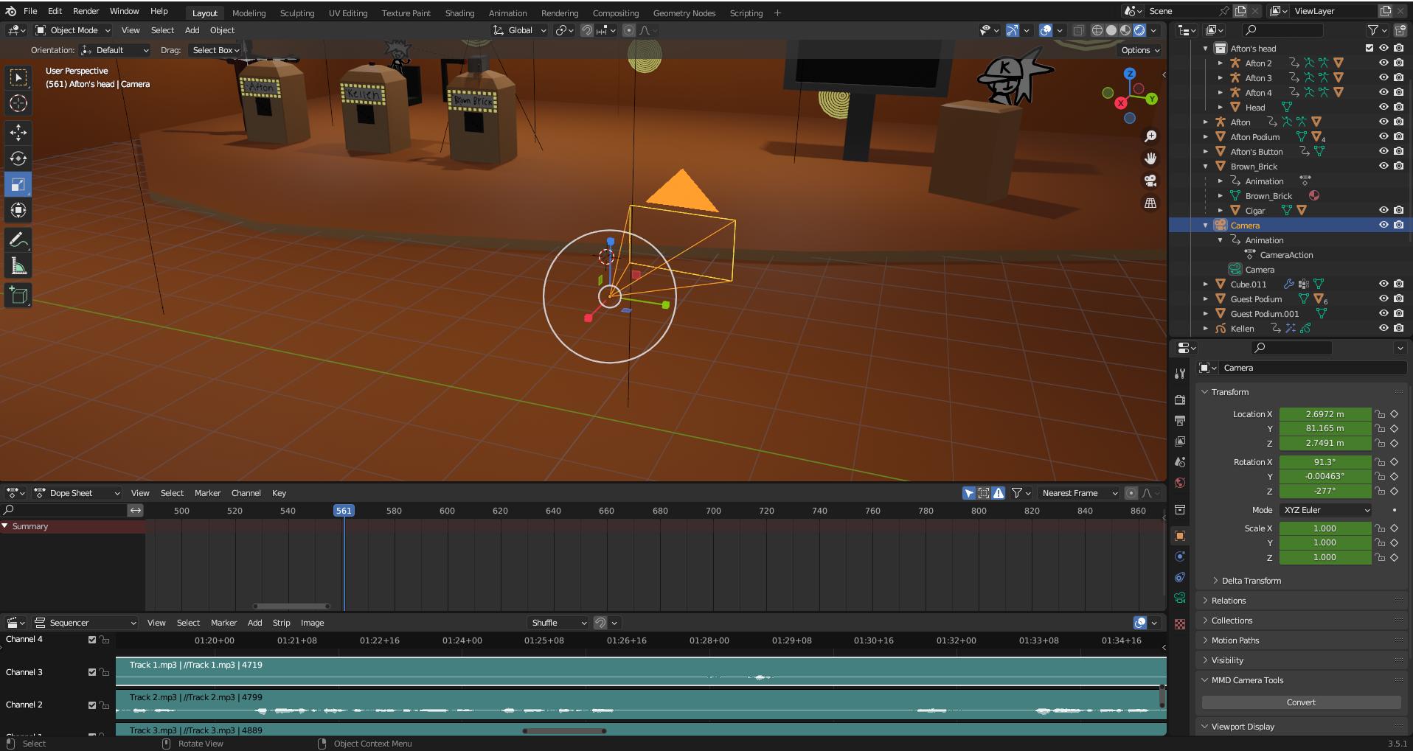Open the Shuffle overlap mode dropdown

558,623
